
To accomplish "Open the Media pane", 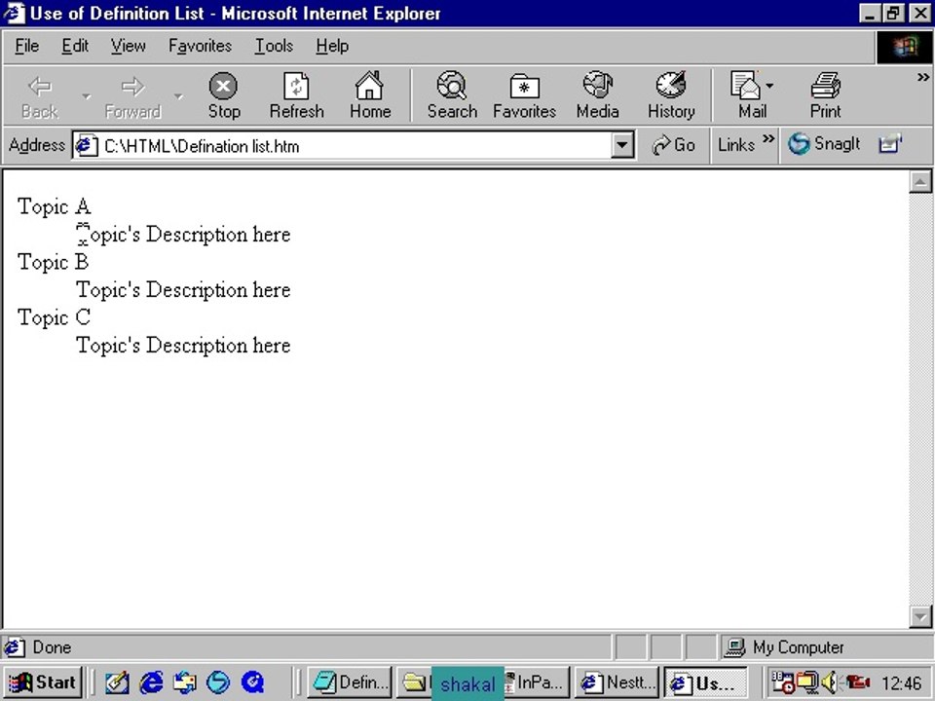I will pyautogui.click(x=597, y=96).
